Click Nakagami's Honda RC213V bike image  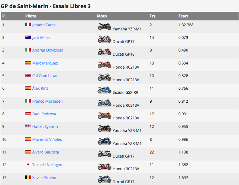click(x=104, y=166)
